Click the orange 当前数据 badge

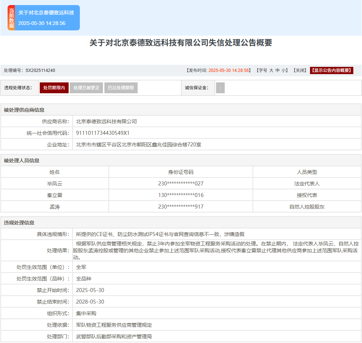(x=11, y=18)
